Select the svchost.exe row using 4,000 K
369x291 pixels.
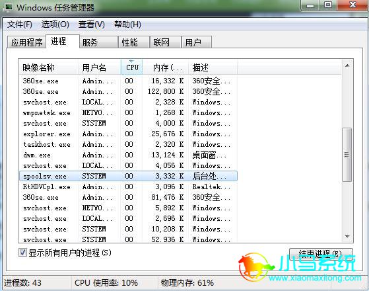129,123
